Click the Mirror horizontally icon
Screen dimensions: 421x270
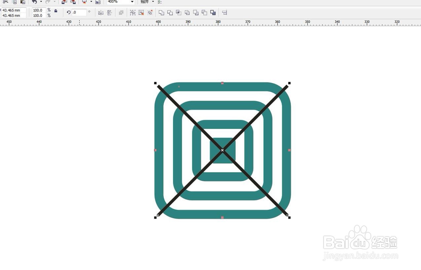tap(101, 13)
